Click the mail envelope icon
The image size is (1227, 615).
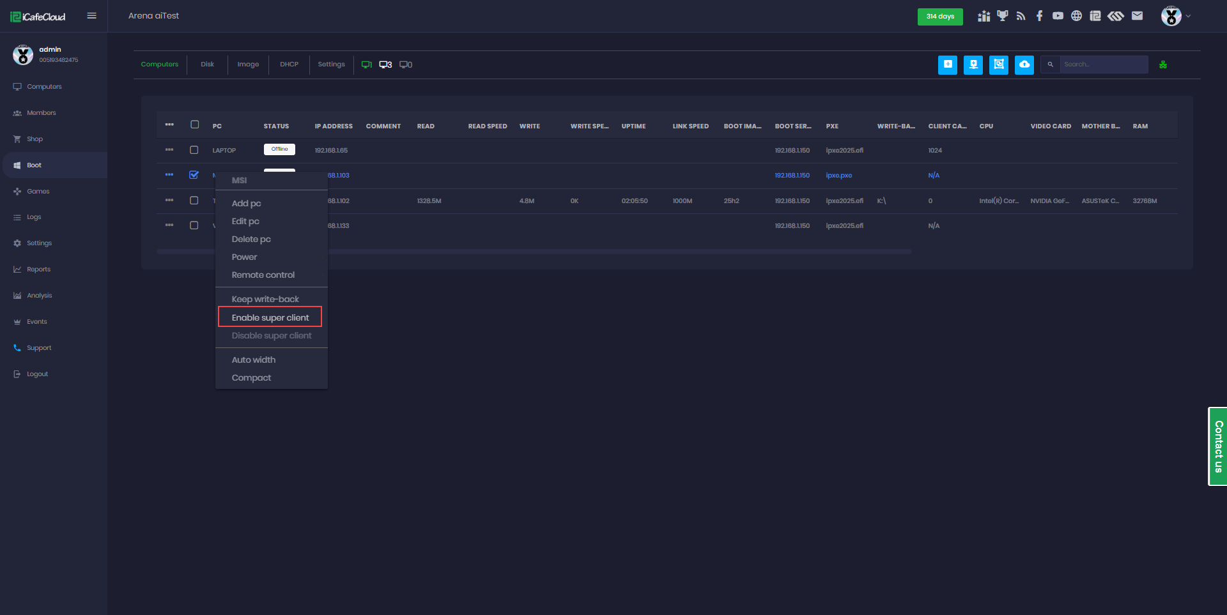pos(1137,16)
